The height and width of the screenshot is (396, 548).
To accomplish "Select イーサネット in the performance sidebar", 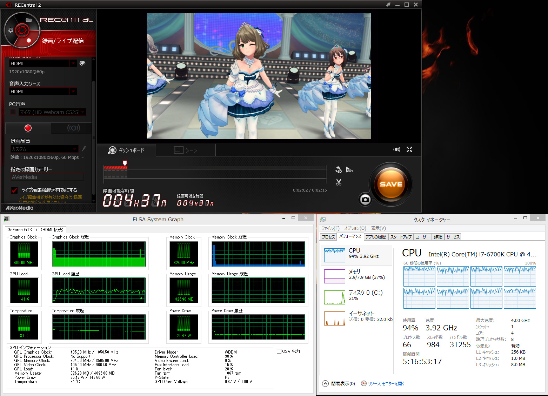I will 356,318.
